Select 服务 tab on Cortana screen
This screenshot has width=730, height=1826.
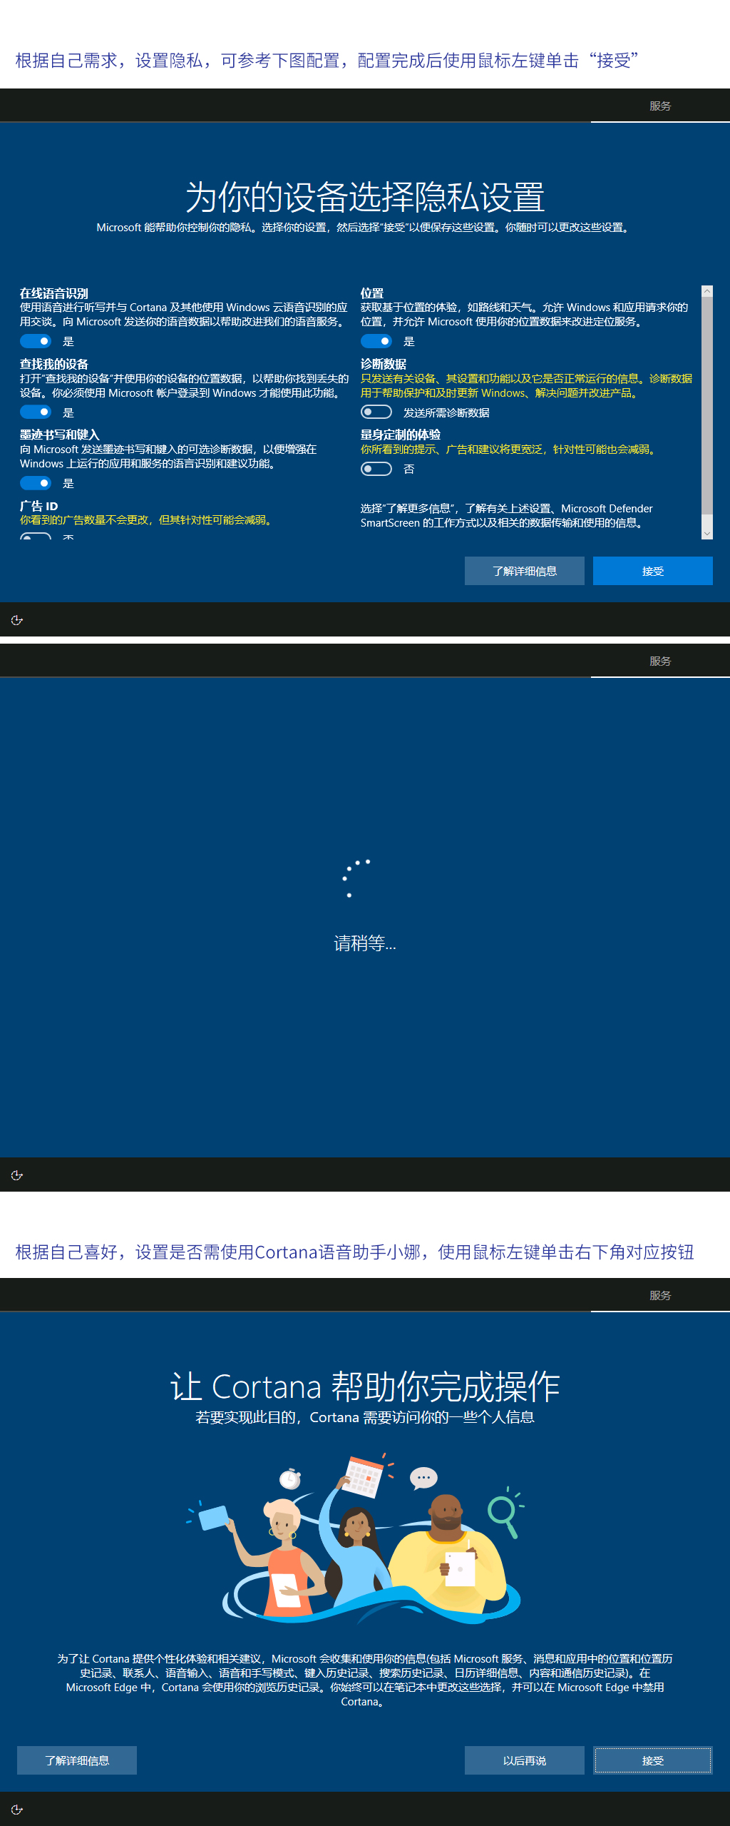tap(660, 1295)
